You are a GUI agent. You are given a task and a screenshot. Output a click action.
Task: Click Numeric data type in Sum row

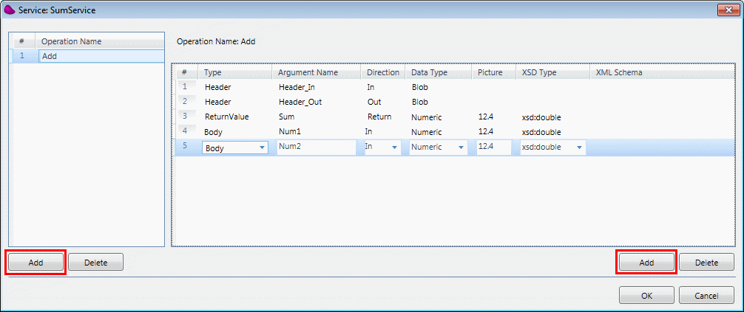coord(426,117)
